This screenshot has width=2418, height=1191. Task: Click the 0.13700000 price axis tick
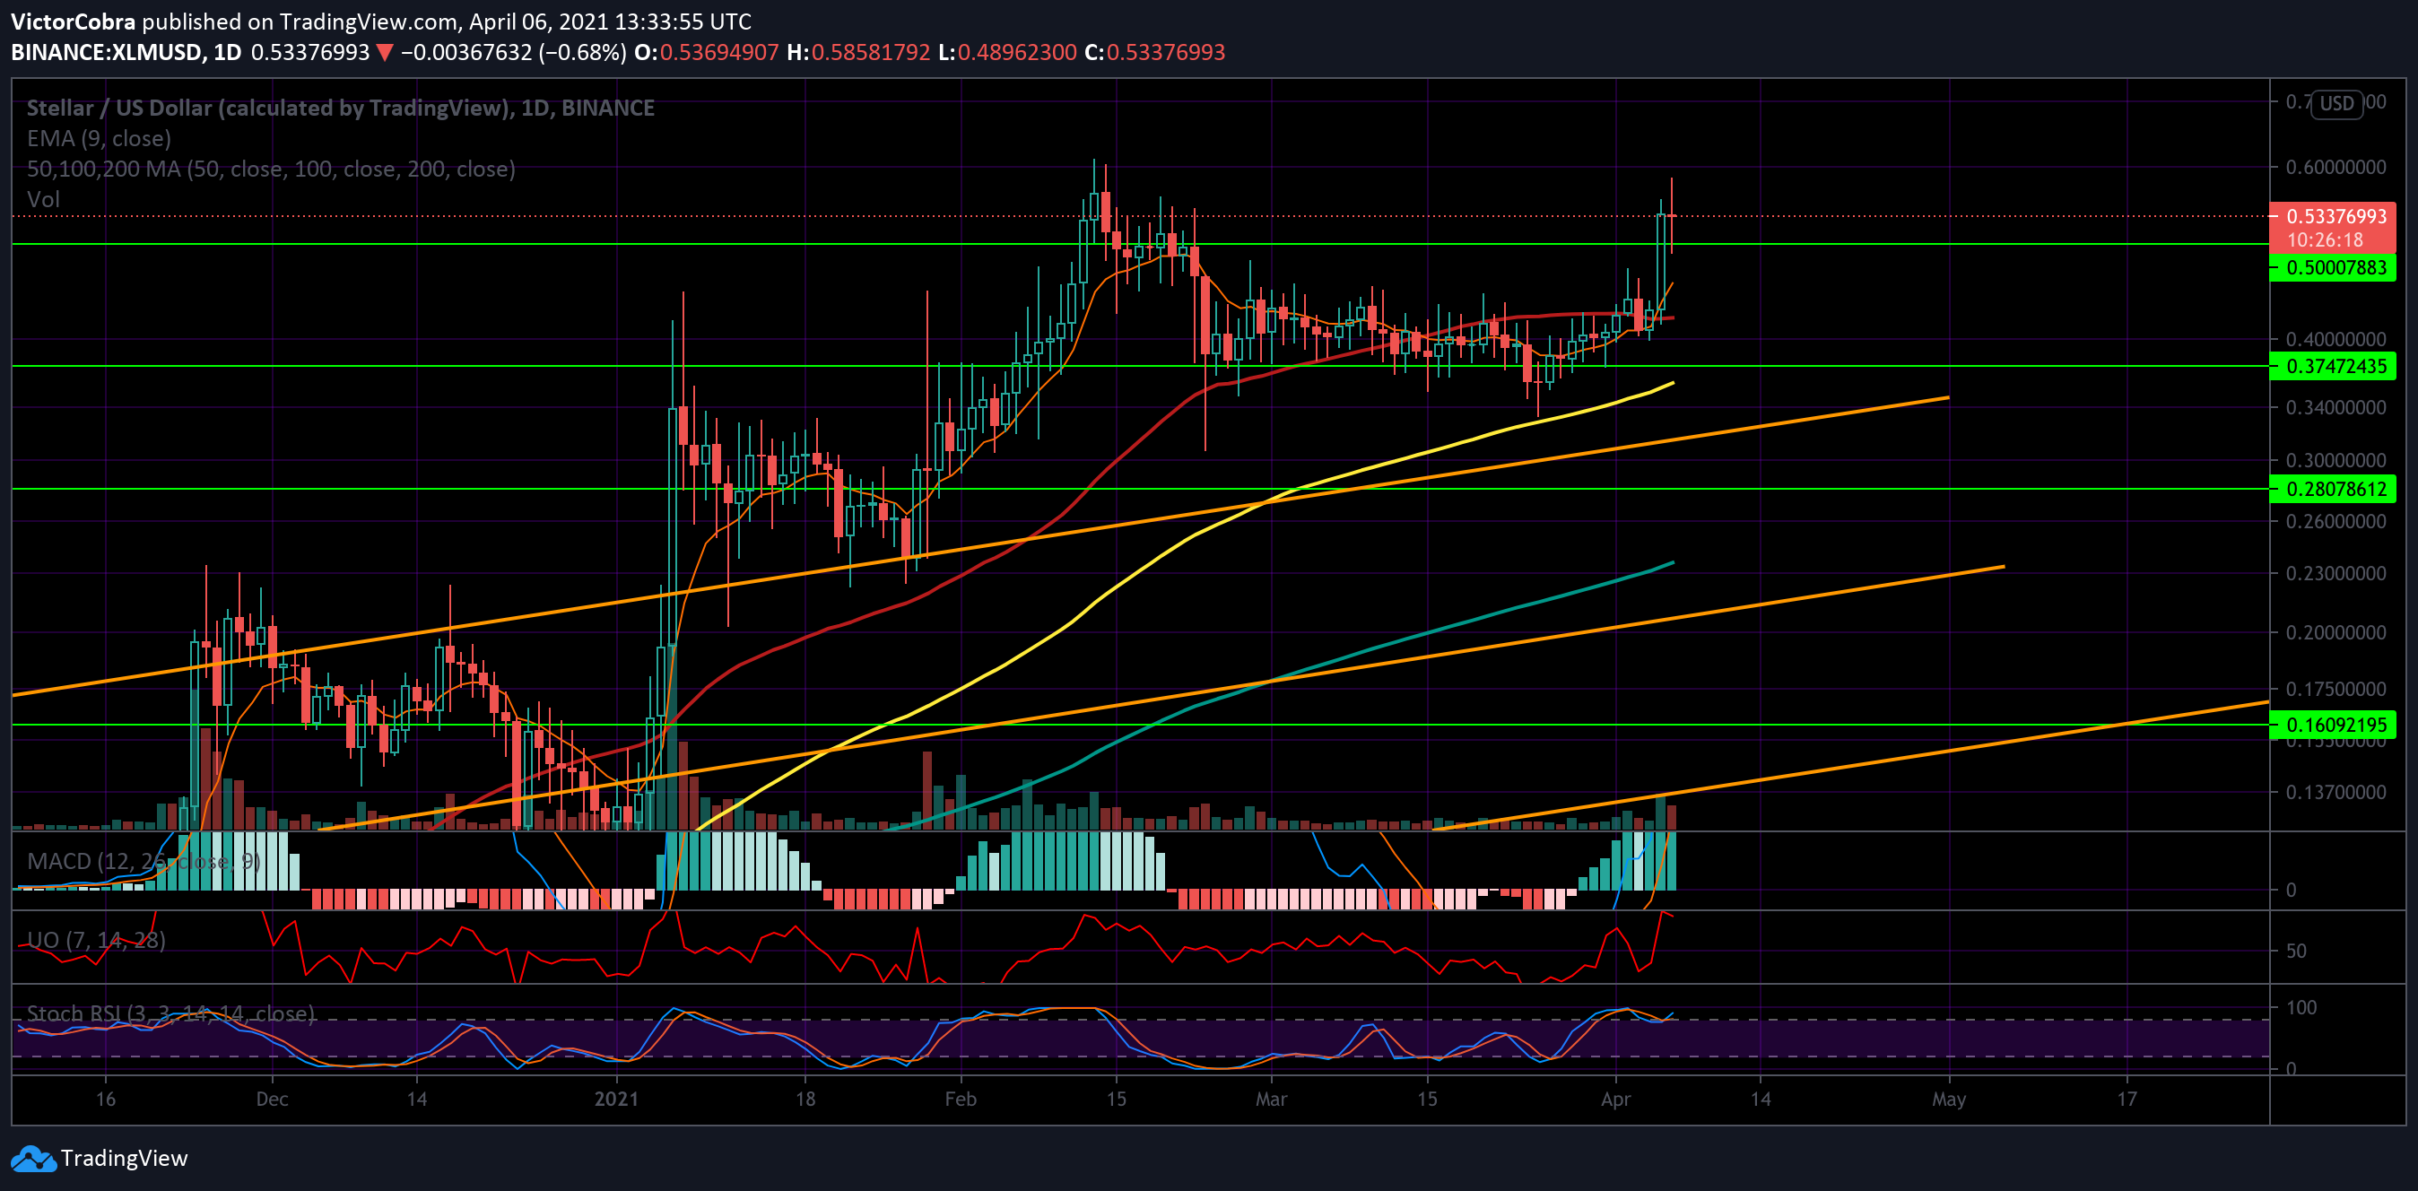coord(2335,793)
